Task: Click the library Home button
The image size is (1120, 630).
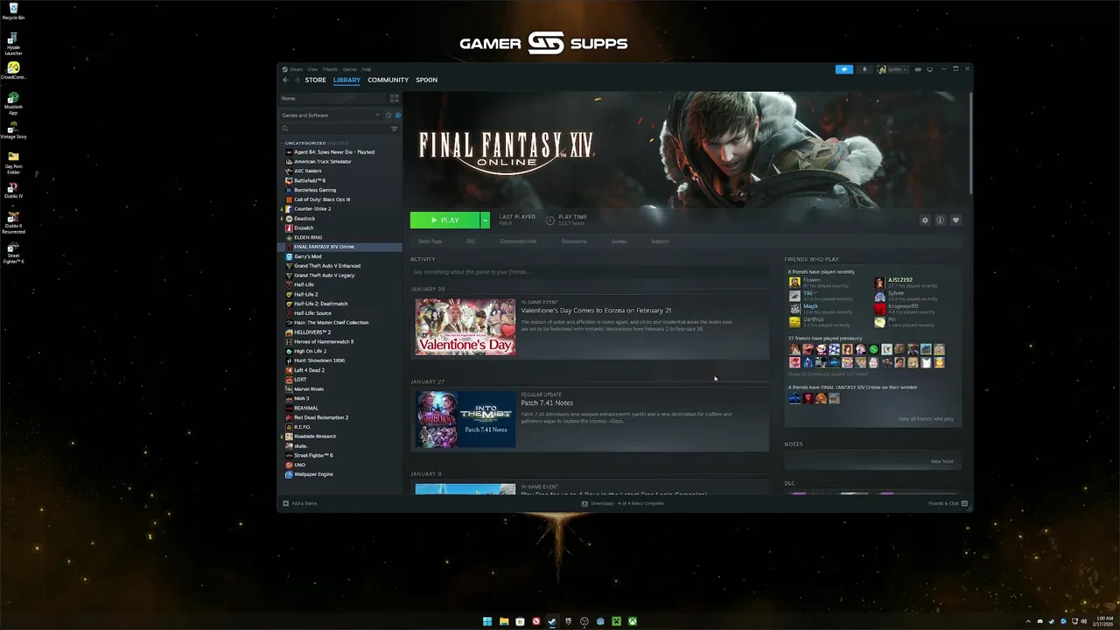Action: pos(332,98)
